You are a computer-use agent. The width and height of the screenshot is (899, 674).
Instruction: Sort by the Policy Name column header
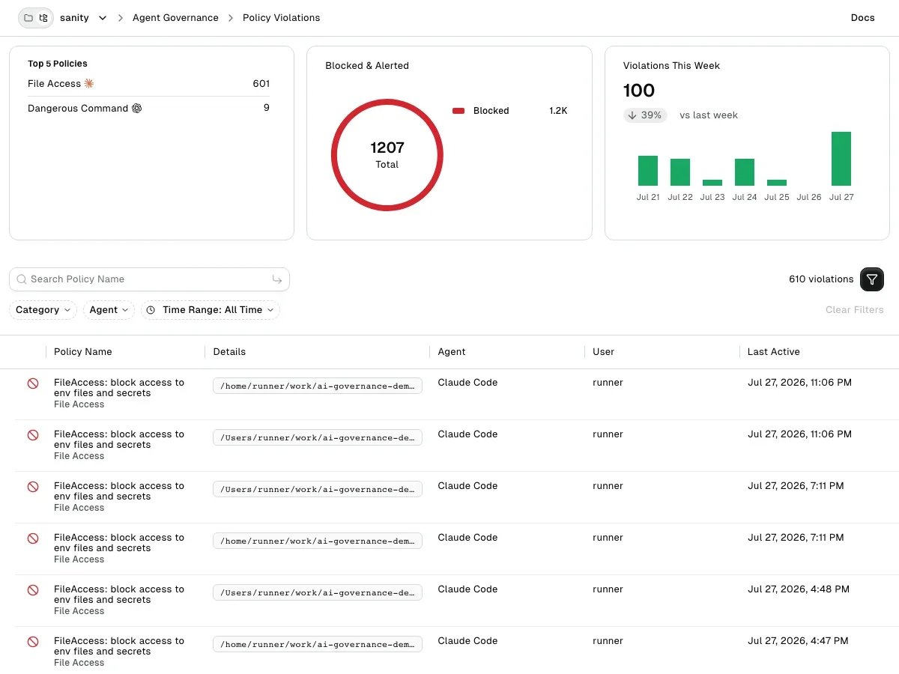pos(83,352)
